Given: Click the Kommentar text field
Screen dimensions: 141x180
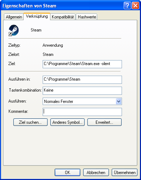Looking at the screenshot, I should [x=82, y=112].
